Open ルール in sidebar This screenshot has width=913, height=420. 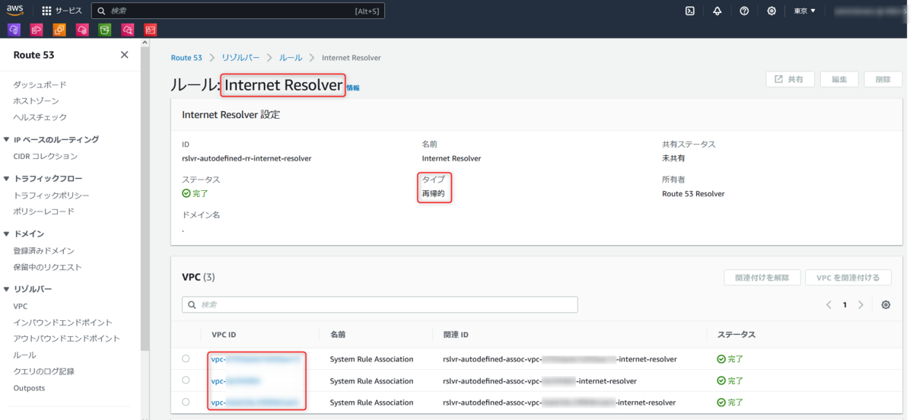24,355
